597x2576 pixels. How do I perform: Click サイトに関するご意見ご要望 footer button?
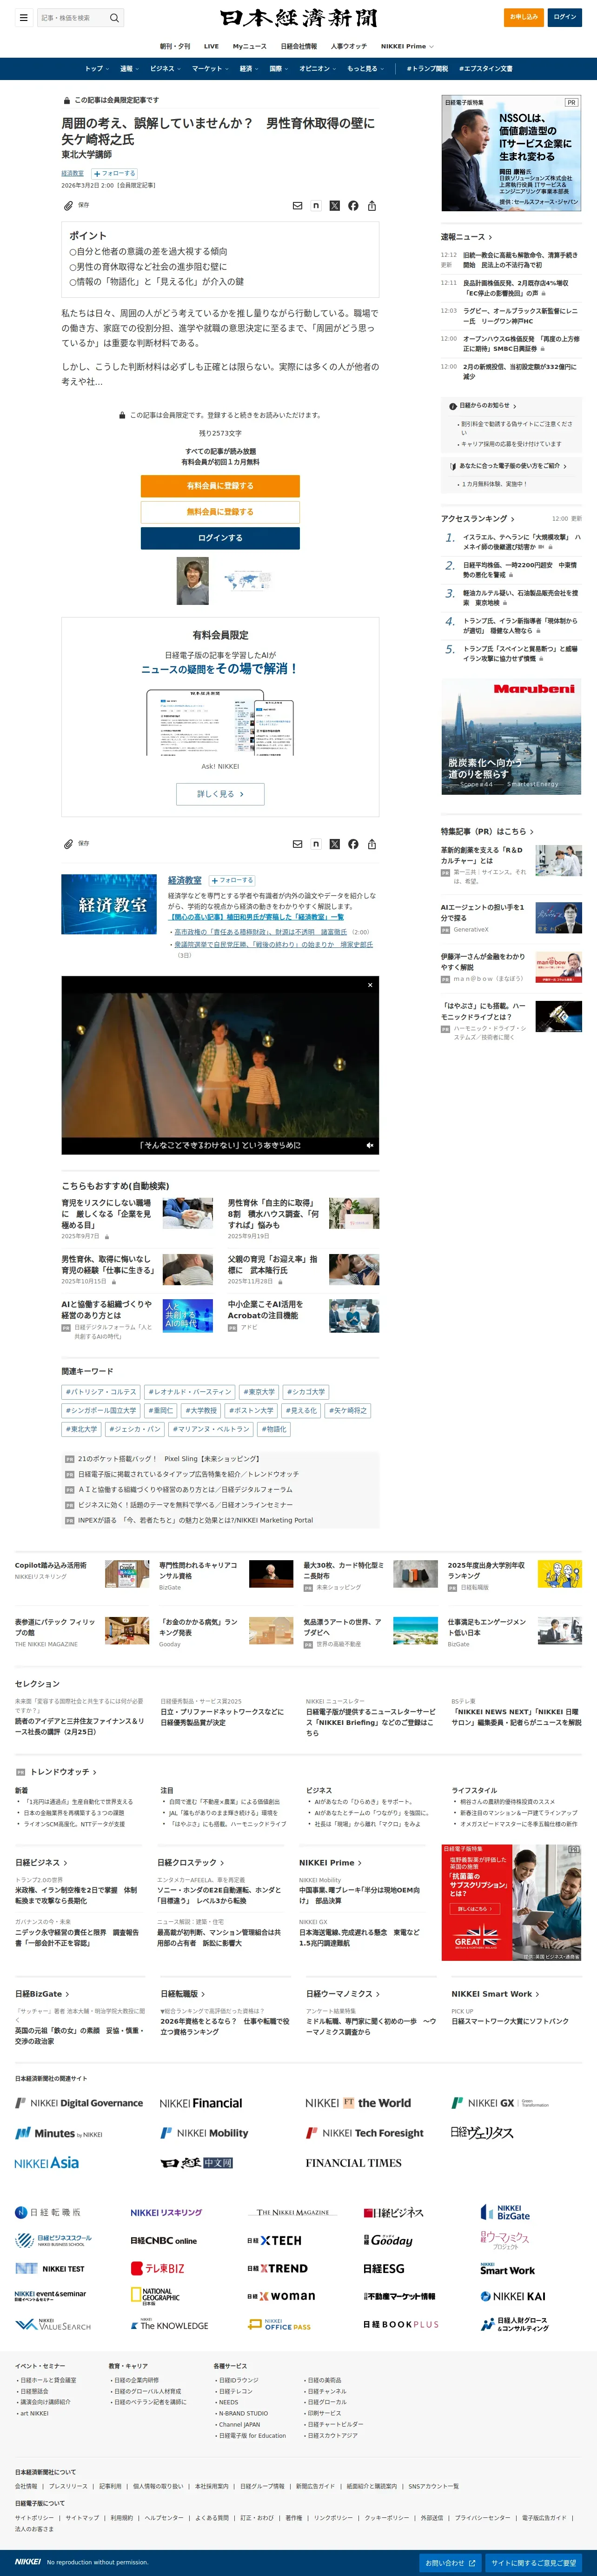tap(534, 2563)
